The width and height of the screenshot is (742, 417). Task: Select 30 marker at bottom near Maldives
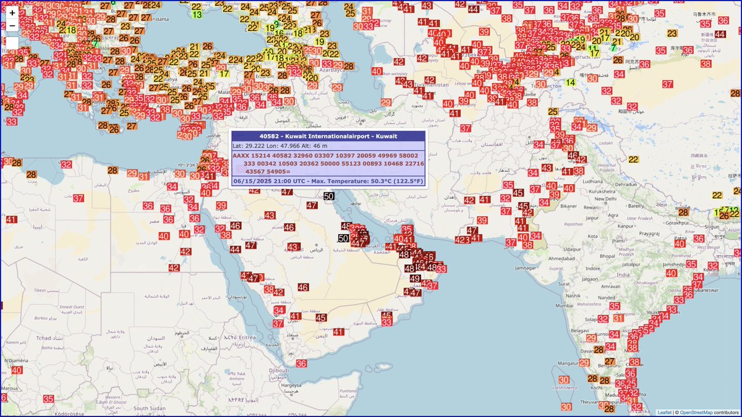tap(566, 406)
